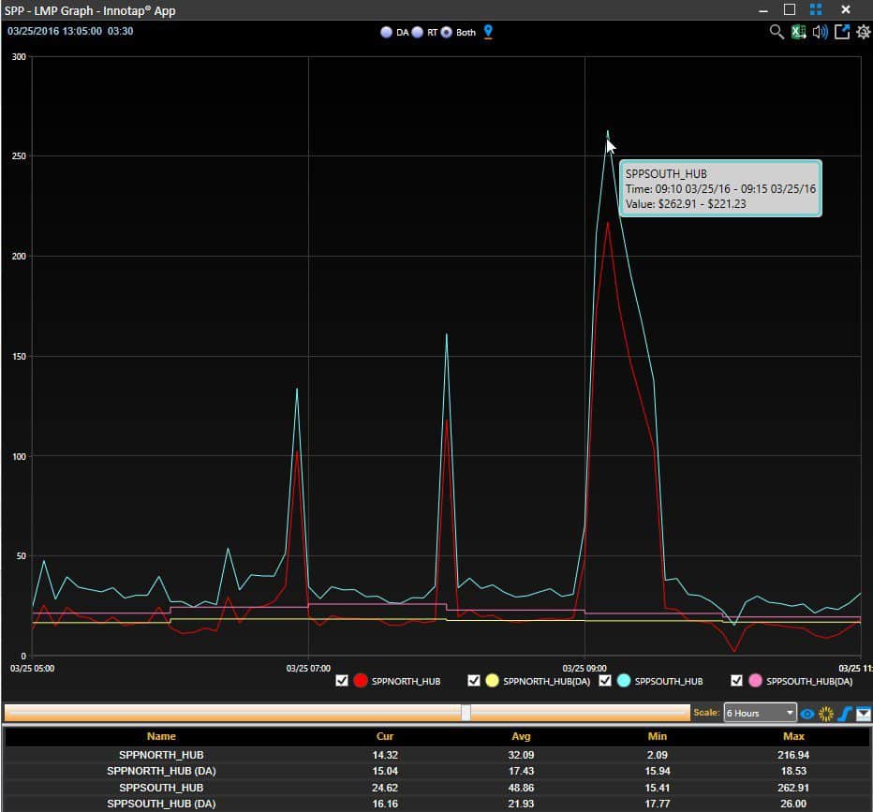The height and width of the screenshot is (812, 873).
Task: Uncheck the SPPSOUTH_HUB(DA) series checkbox
Action: pyautogui.click(x=736, y=681)
